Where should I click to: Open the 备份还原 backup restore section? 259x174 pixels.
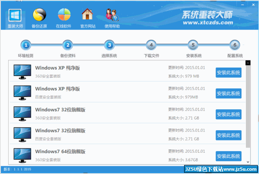[39, 18]
